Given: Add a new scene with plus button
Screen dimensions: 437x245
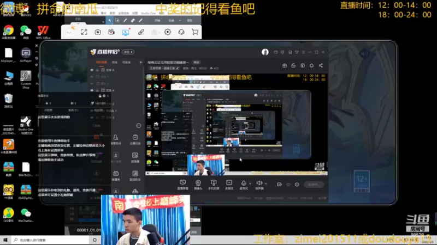Looking at the screenshot, I should (141, 62).
